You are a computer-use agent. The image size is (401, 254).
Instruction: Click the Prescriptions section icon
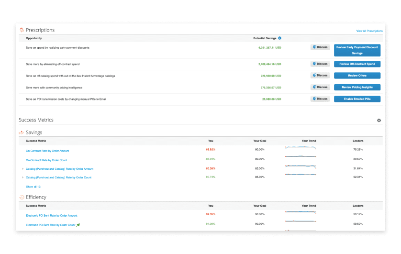[x=22, y=30]
